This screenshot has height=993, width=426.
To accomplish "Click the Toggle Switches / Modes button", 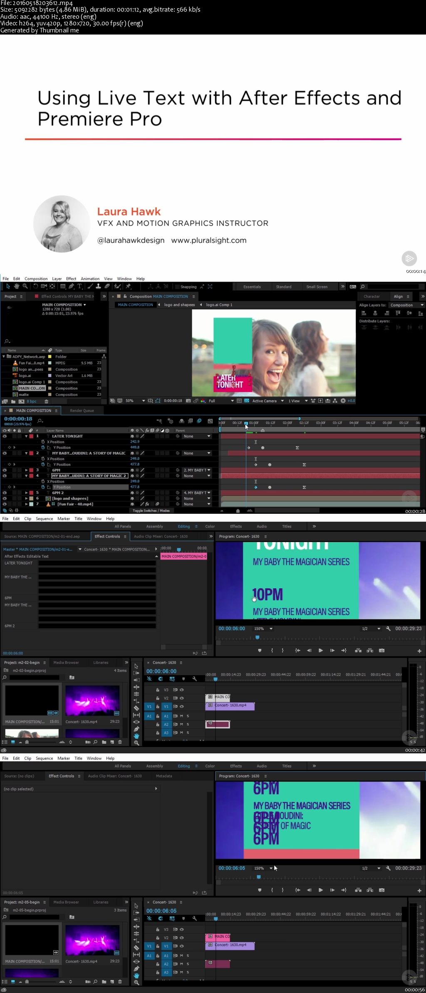I will (x=151, y=510).
